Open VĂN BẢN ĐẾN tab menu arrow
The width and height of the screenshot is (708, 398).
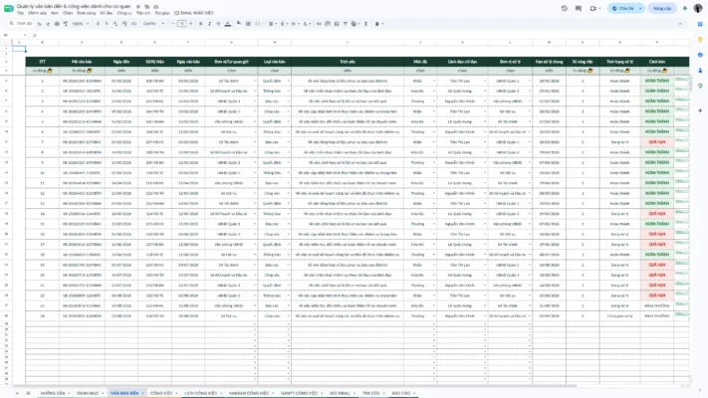(142, 393)
